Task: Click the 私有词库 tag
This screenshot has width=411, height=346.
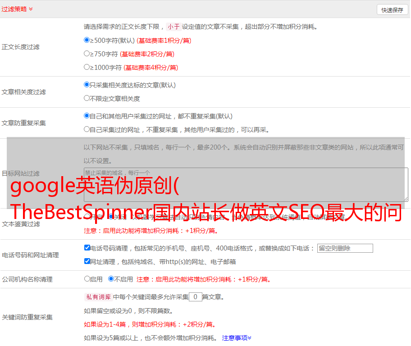Action: (x=99, y=297)
